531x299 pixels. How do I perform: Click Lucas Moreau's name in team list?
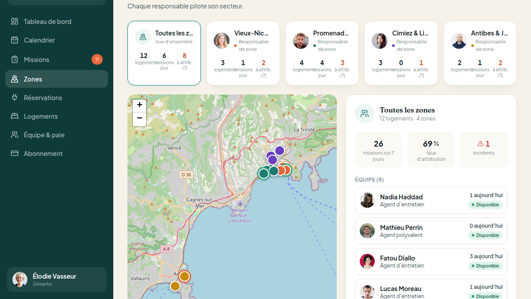pyautogui.click(x=400, y=289)
